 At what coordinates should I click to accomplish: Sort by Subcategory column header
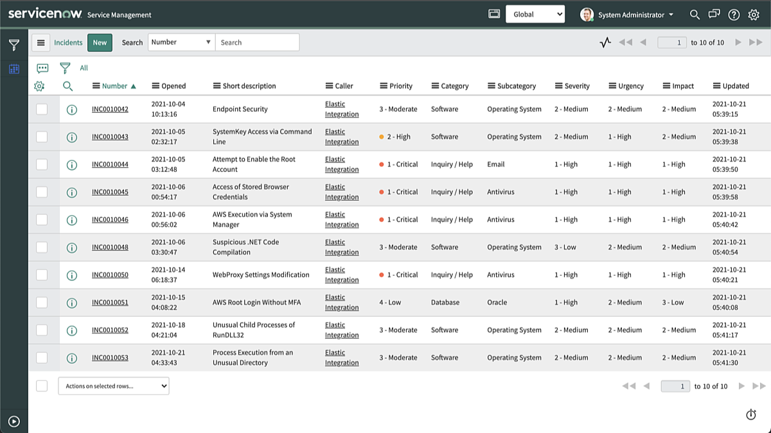click(517, 86)
